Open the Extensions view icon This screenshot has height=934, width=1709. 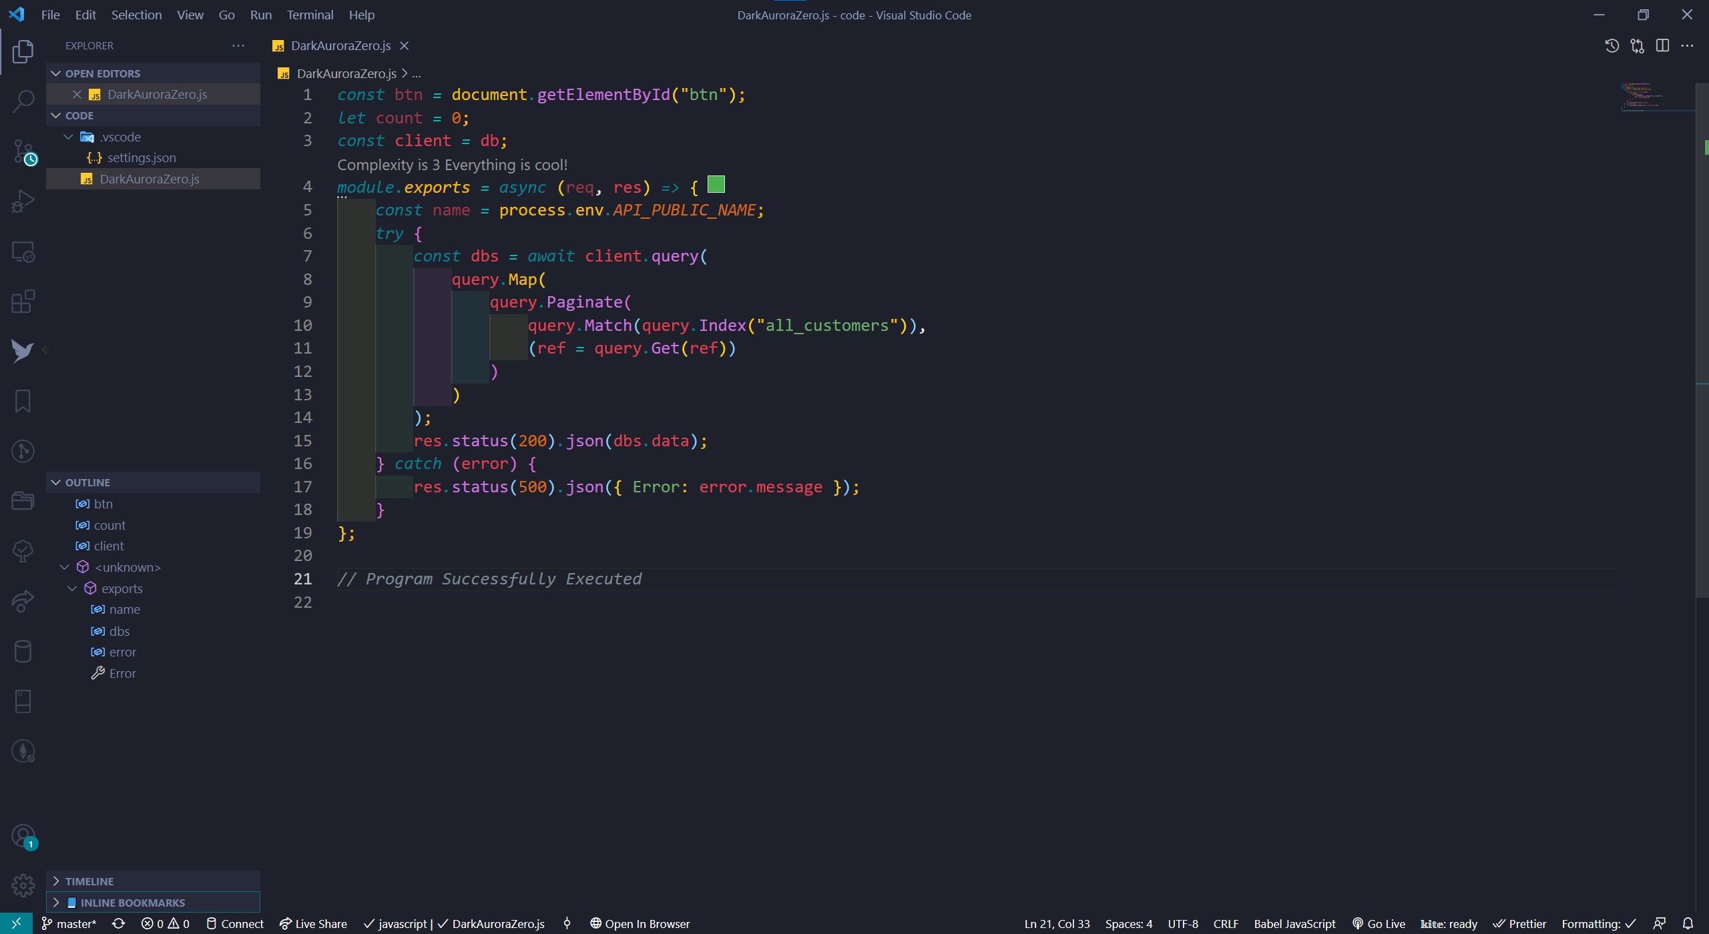point(23,302)
